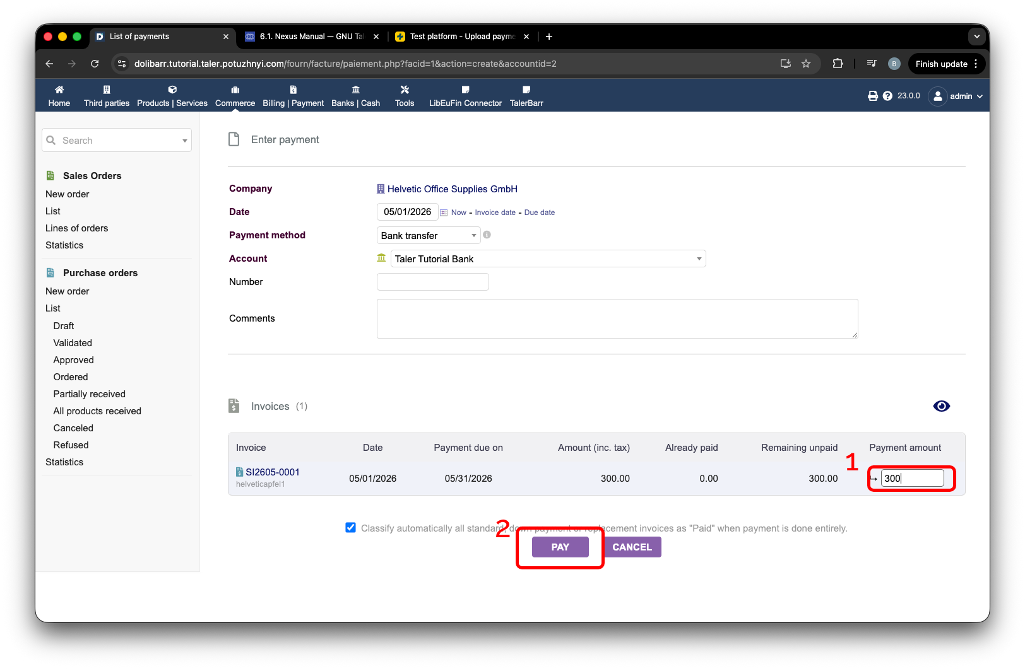Click the payment method info icon
Viewport: 1025px width, 669px height.
point(487,235)
